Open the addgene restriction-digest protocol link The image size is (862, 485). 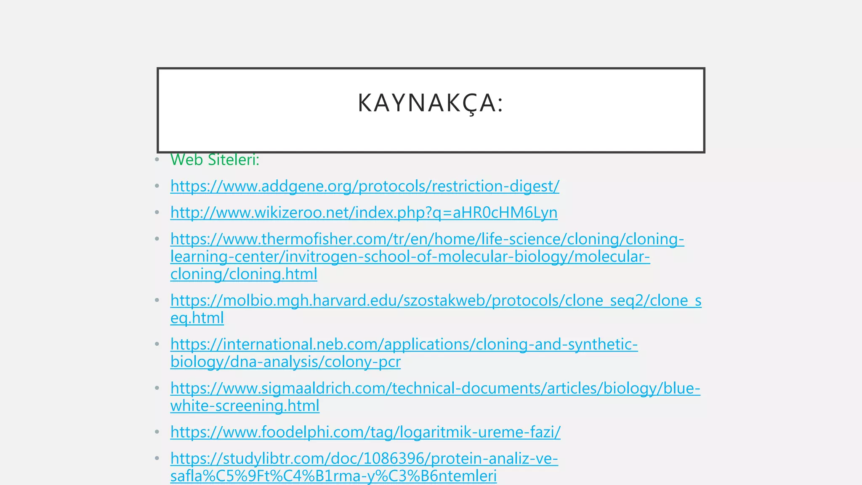[x=364, y=186]
